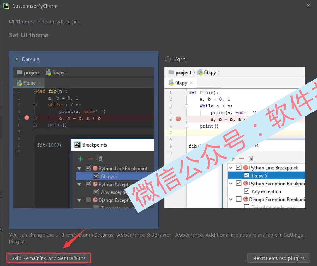Click Django Exception lightning icon in Light preview

pos(246,199)
